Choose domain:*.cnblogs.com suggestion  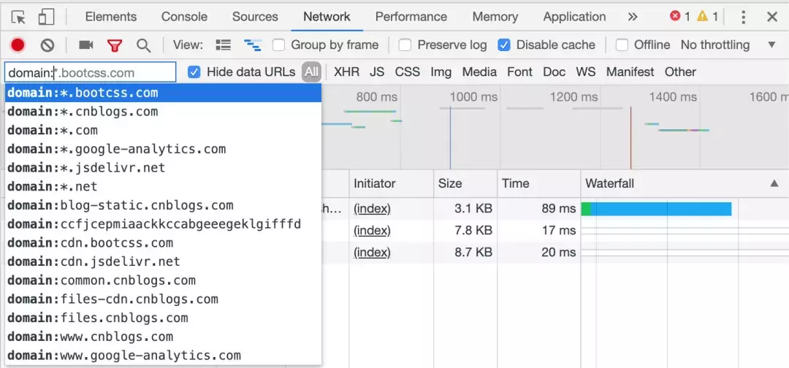pyautogui.click(x=163, y=112)
